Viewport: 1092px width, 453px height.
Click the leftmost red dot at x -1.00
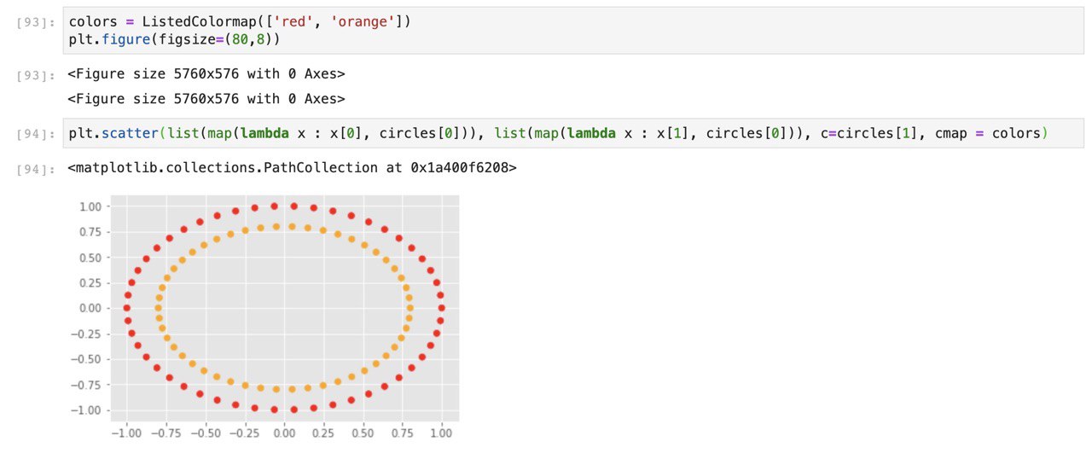[x=127, y=308]
